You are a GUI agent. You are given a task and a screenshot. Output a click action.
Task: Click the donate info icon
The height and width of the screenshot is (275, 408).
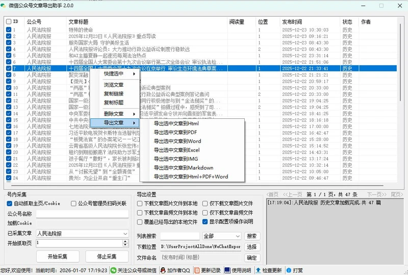pos(289,270)
